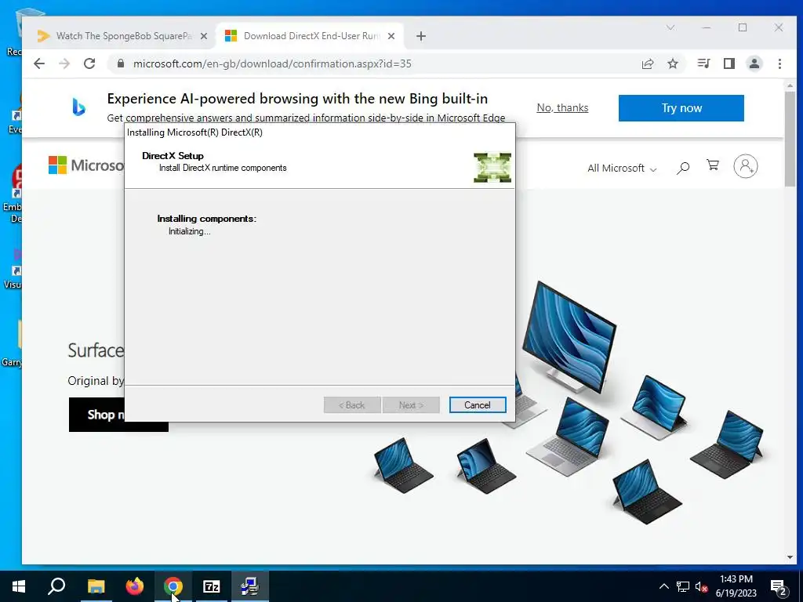
Task: Click the scrollbar up arrow
Action: click(790, 85)
